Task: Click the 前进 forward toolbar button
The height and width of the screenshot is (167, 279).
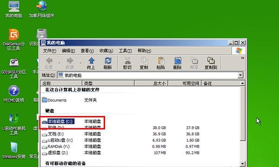Action: pos(70,64)
